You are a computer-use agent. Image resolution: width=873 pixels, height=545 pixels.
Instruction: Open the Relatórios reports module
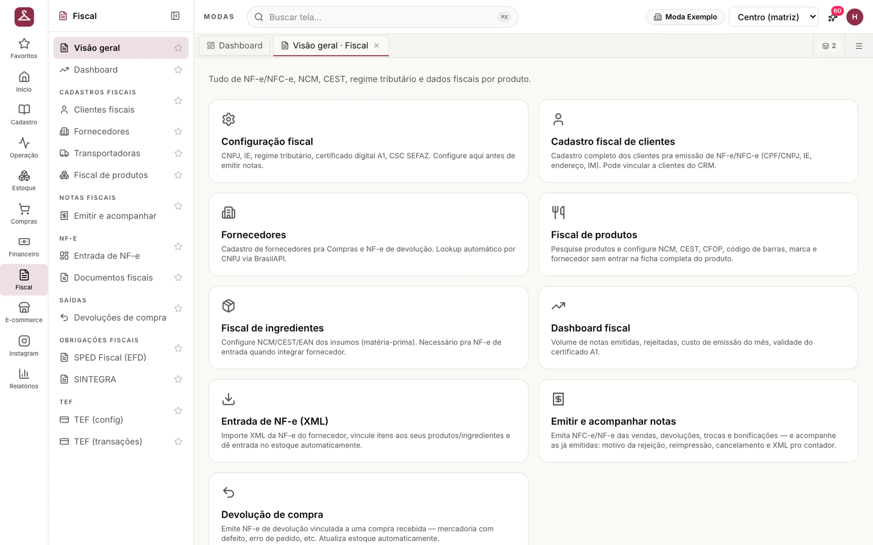(x=24, y=379)
